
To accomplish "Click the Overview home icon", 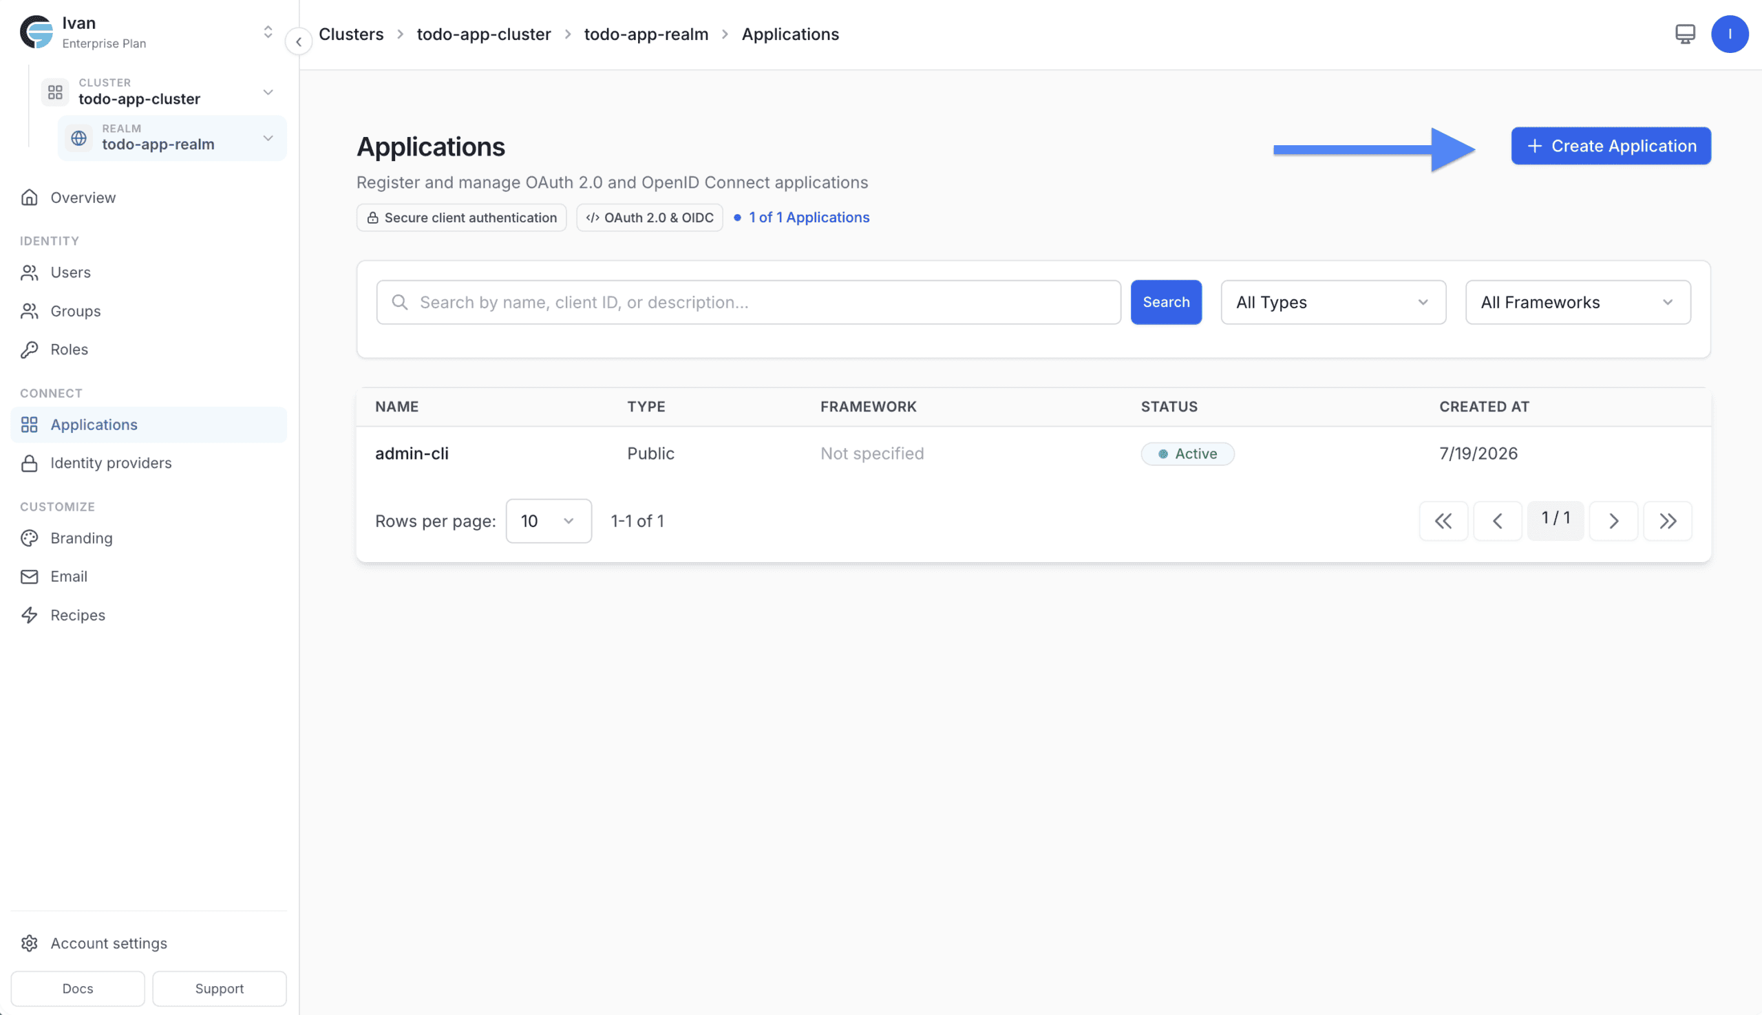I will click(x=30, y=197).
